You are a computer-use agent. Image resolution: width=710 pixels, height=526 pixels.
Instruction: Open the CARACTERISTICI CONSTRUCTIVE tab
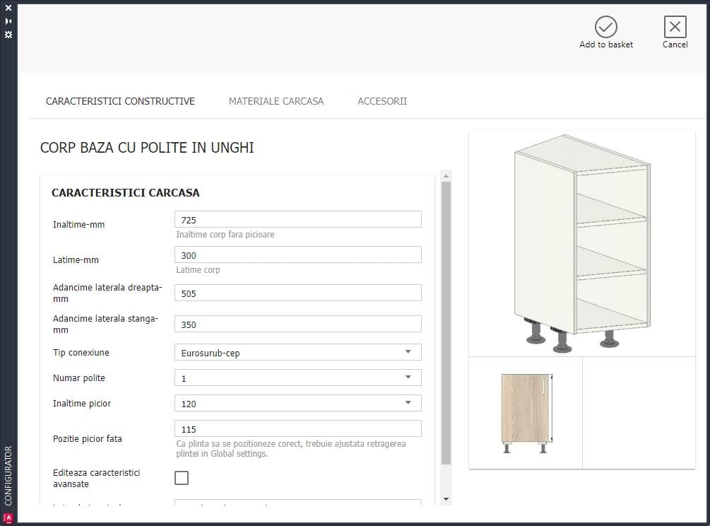(120, 101)
